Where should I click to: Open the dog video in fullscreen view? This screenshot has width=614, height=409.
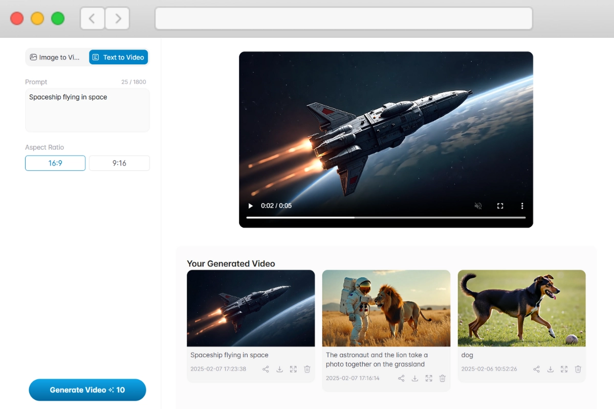point(564,369)
